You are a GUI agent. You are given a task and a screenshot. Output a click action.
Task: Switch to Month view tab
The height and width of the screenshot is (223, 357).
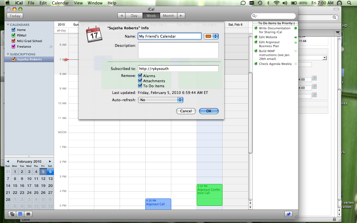[168, 16]
